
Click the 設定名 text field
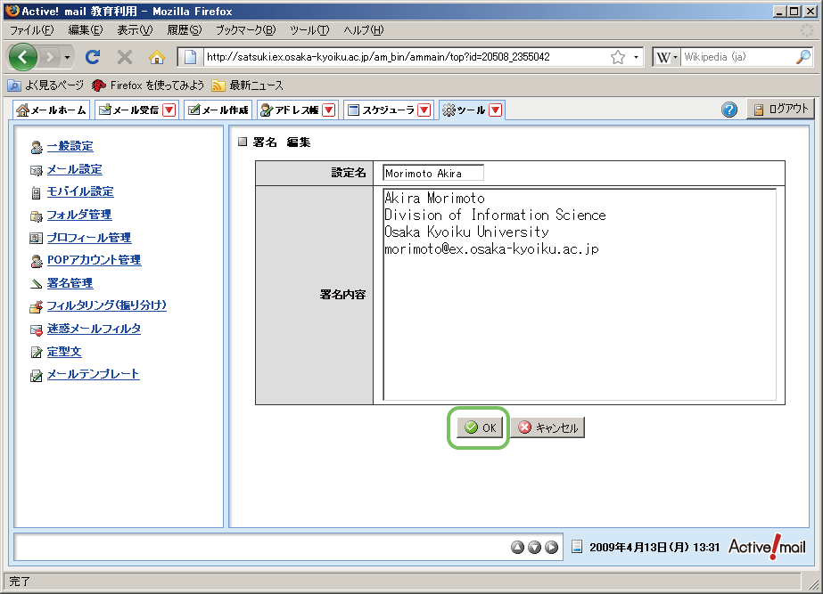tap(433, 173)
